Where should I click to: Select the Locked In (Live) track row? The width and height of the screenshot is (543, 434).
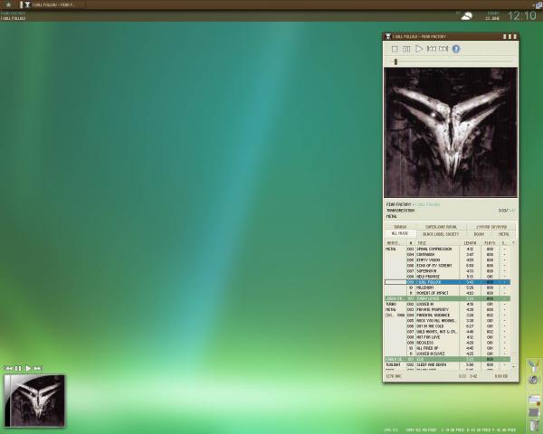coord(447,354)
